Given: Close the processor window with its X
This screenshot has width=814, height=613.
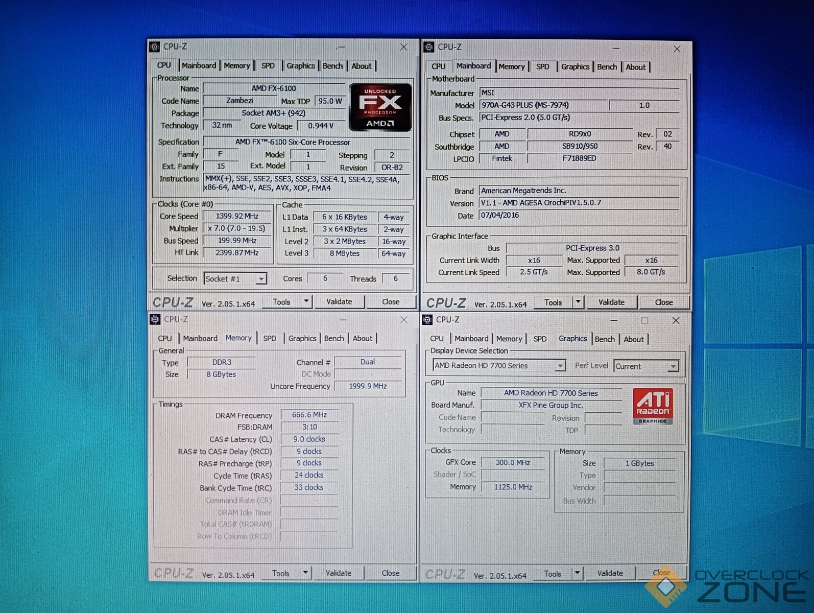Looking at the screenshot, I should point(403,47).
